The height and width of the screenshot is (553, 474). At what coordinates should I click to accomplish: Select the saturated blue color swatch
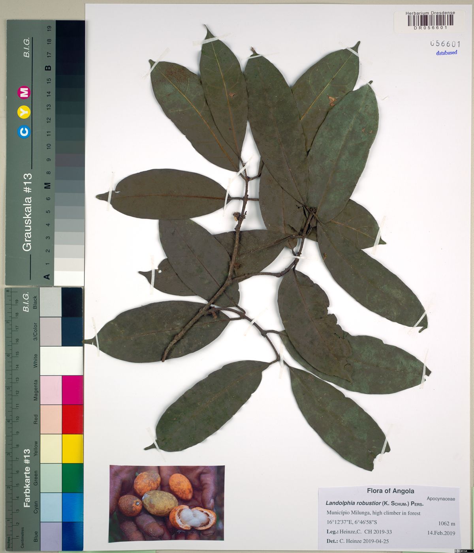[72, 536]
